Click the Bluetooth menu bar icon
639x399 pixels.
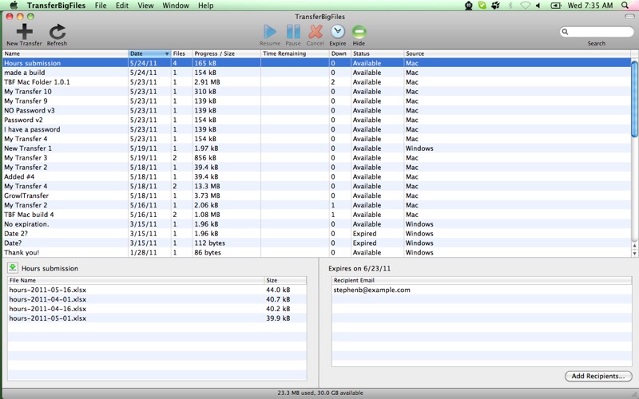[x=510, y=6]
